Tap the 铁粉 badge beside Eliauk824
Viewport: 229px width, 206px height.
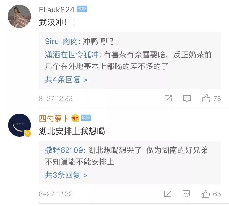(x=82, y=9)
